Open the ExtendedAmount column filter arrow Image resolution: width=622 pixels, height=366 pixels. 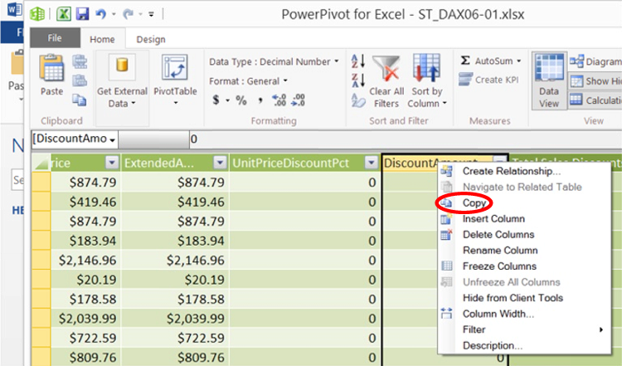pyautogui.click(x=220, y=163)
